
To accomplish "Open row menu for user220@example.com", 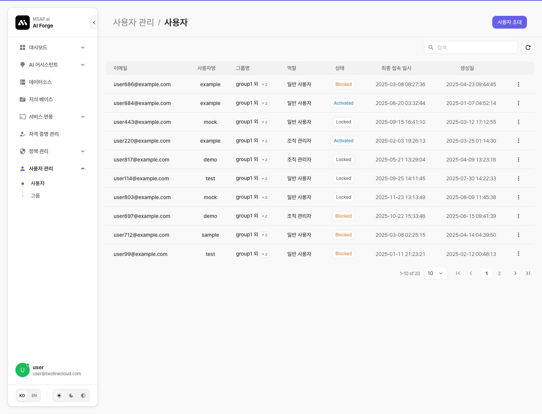I will tap(518, 141).
